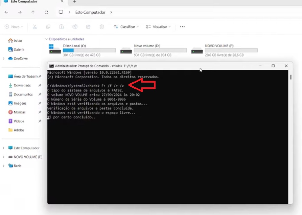Open Este Computador via the breadcrumb
The height and width of the screenshot is (215, 302).
point(90,12)
